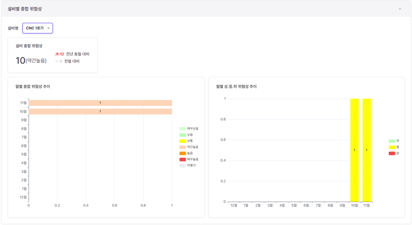Screen dimensions: 412x225
Task: Click the red upward trend arrow icon
Action: pyautogui.click(x=57, y=54)
